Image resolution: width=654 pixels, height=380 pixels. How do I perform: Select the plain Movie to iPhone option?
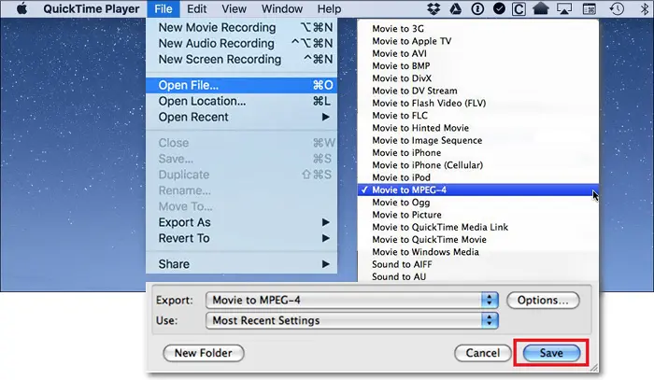point(478,153)
